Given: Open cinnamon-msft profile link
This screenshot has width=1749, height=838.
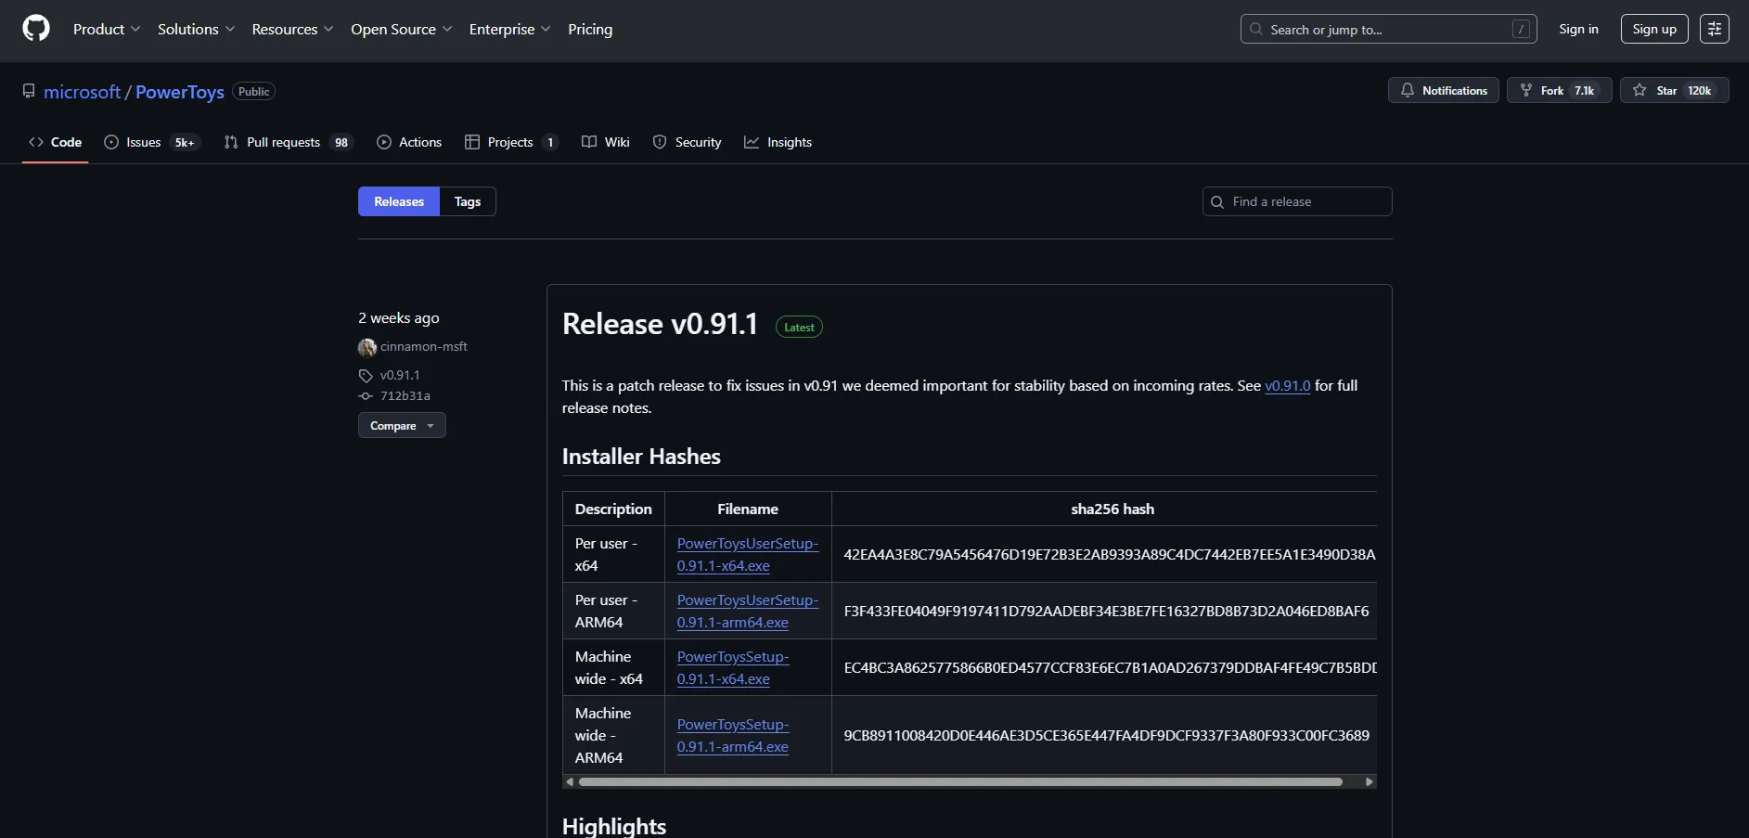Looking at the screenshot, I should (424, 346).
